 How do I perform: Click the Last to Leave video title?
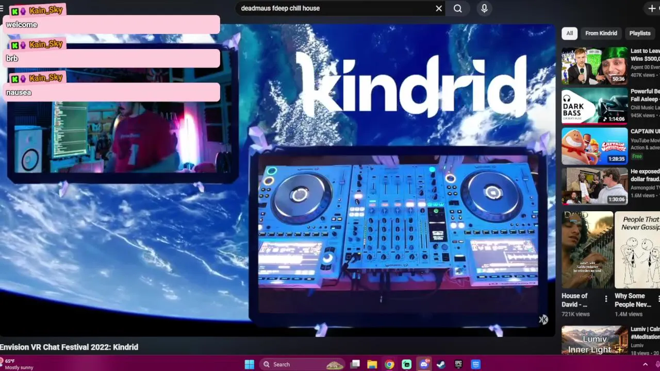click(645, 55)
